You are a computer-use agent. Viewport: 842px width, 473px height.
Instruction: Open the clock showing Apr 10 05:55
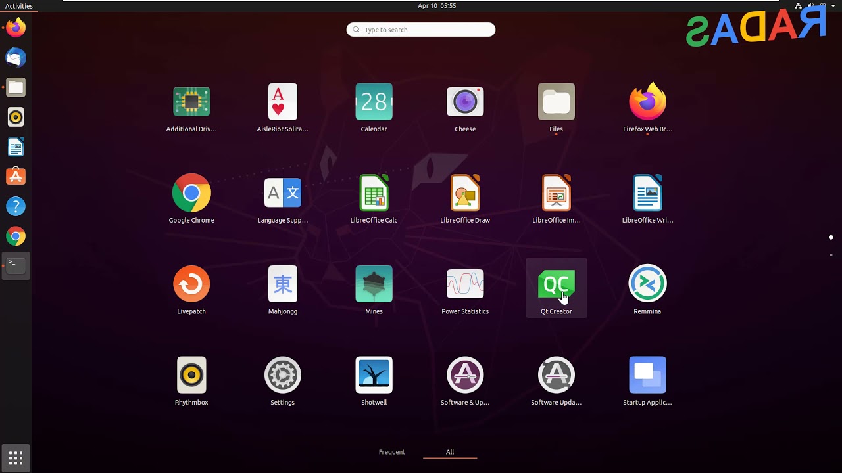[x=437, y=6]
